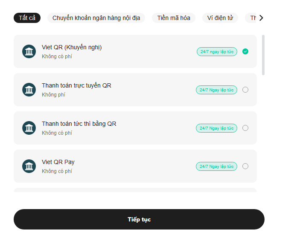Select the Thanh toán trực tuyến QR radio button
This screenshot has height=238, width=297.
click(x=245, y=90)
